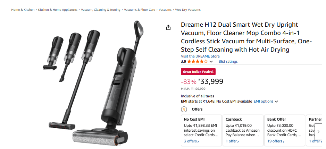This screenshot has width=326, height=149.
Task: Click the Great Indian Festival badge
Action: (x=198, y=72)
